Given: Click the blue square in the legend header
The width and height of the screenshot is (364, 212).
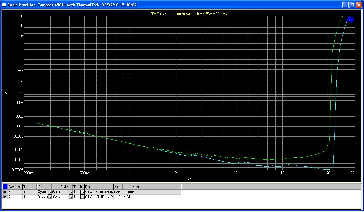Looking at the screenshot, I should pos(5,187).
